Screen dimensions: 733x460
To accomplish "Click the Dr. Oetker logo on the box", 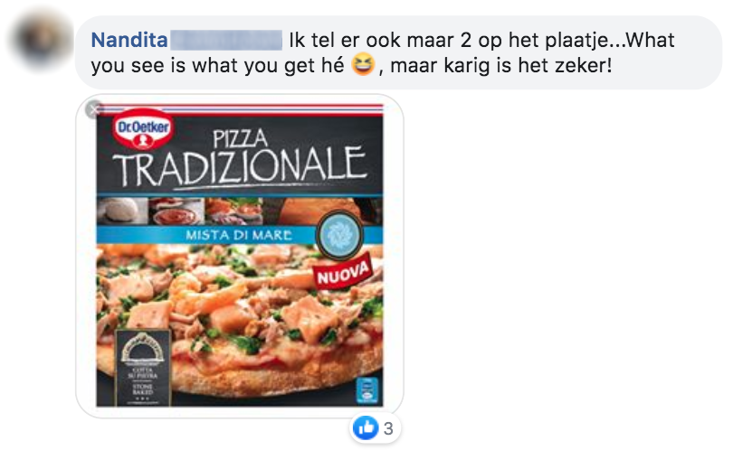I will click(x=143, y=129).
